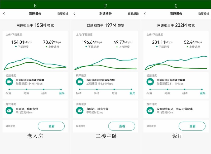Select 蓝光 quality in the 老人房 report
Screen dimensions: 211x154
[62, 93]
